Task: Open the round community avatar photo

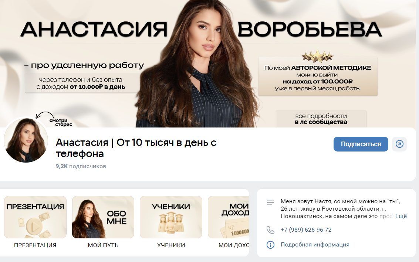Action: click(26, 140)
